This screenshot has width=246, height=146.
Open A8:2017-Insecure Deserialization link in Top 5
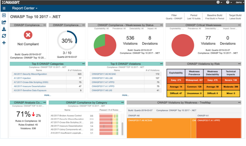point(30,86)
